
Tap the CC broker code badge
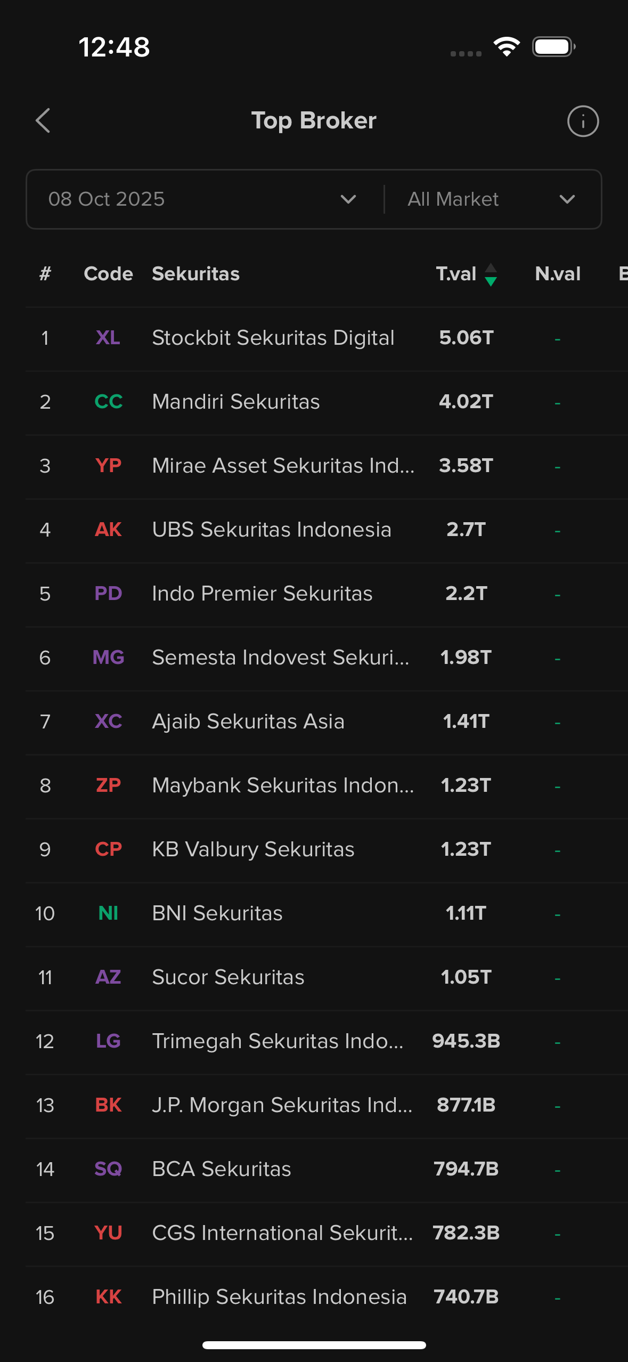click(108, 402)
